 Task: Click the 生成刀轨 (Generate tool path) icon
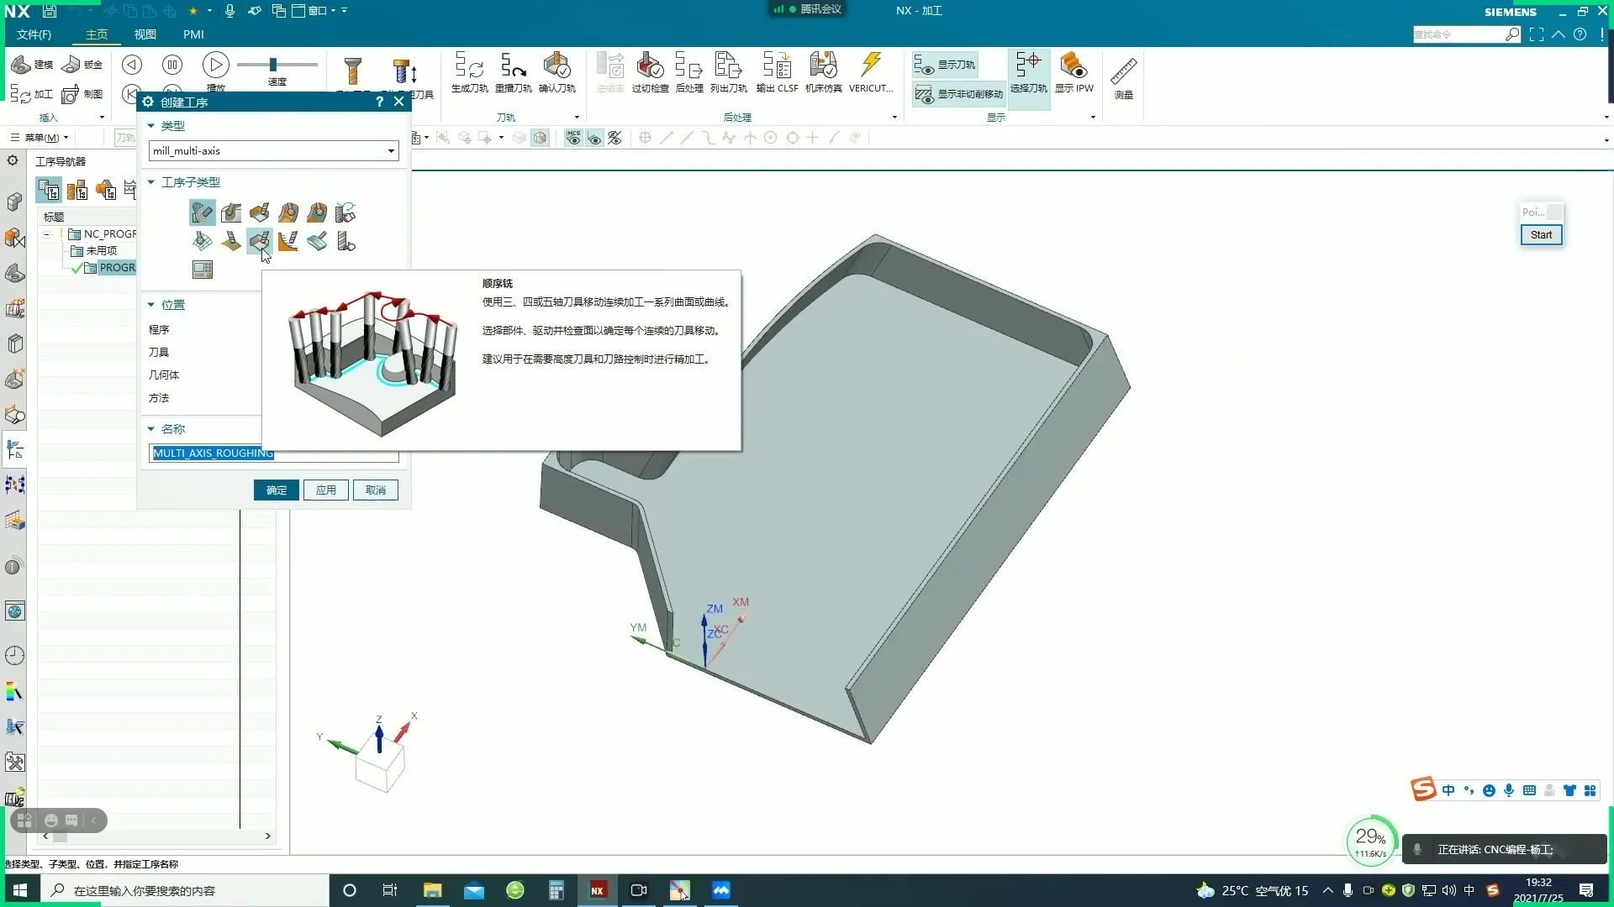(468, 66)
